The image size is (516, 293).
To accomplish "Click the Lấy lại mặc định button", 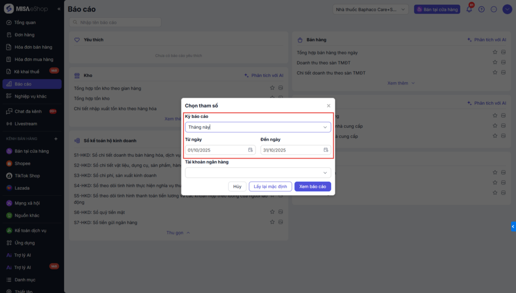I will pyautogui.click(x=270, y=186).
